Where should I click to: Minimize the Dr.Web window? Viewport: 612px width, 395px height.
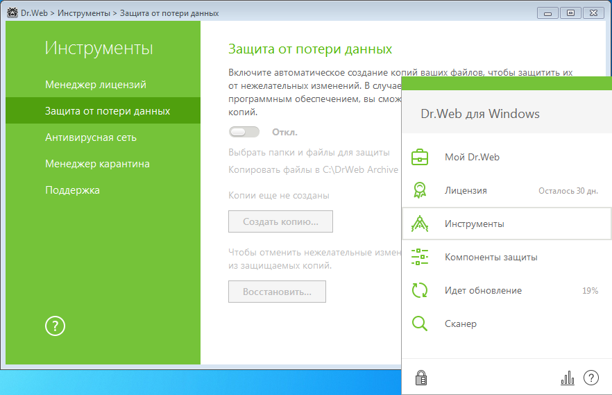tap(547, 13)
